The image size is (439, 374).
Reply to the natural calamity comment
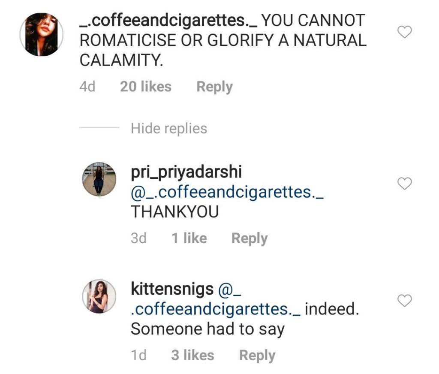point(214,87)
